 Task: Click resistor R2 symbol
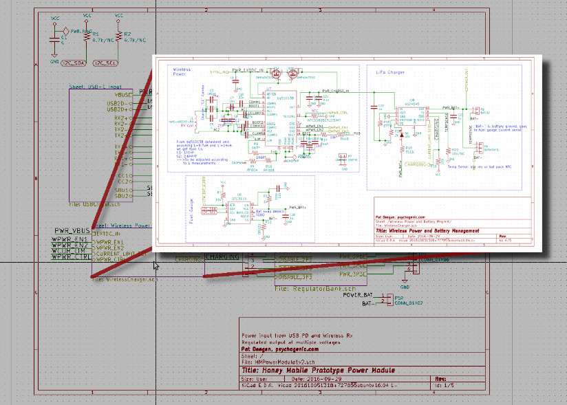(x=118, y=36)
